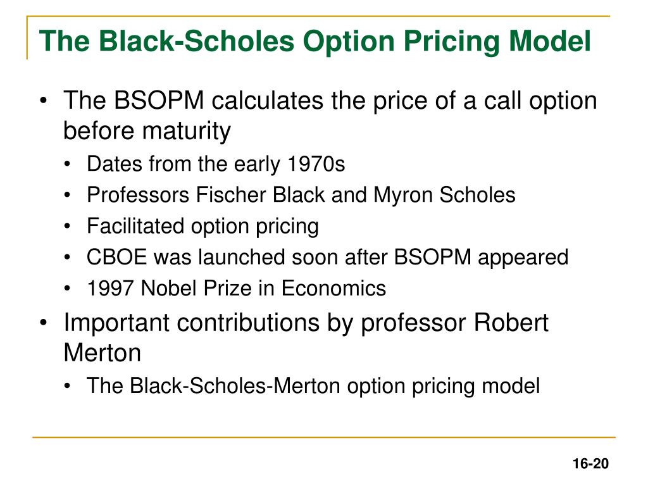Viewport: 648px width, 486px height.
Task: Click the word "Pricing" in the green title
Action: coord(452,42)
